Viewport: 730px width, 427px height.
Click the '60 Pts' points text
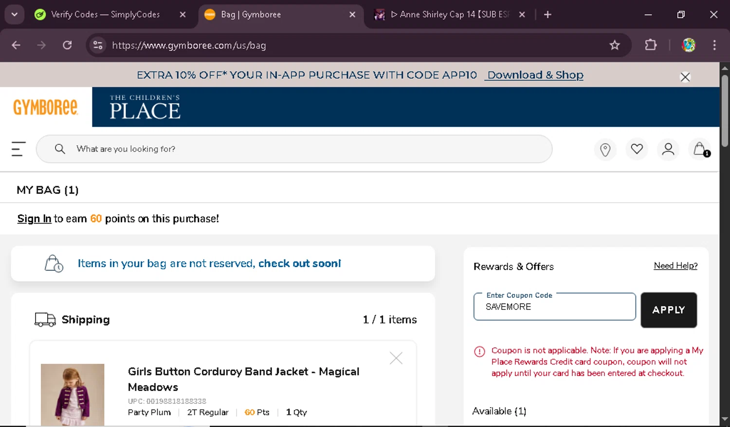(257, 412)
